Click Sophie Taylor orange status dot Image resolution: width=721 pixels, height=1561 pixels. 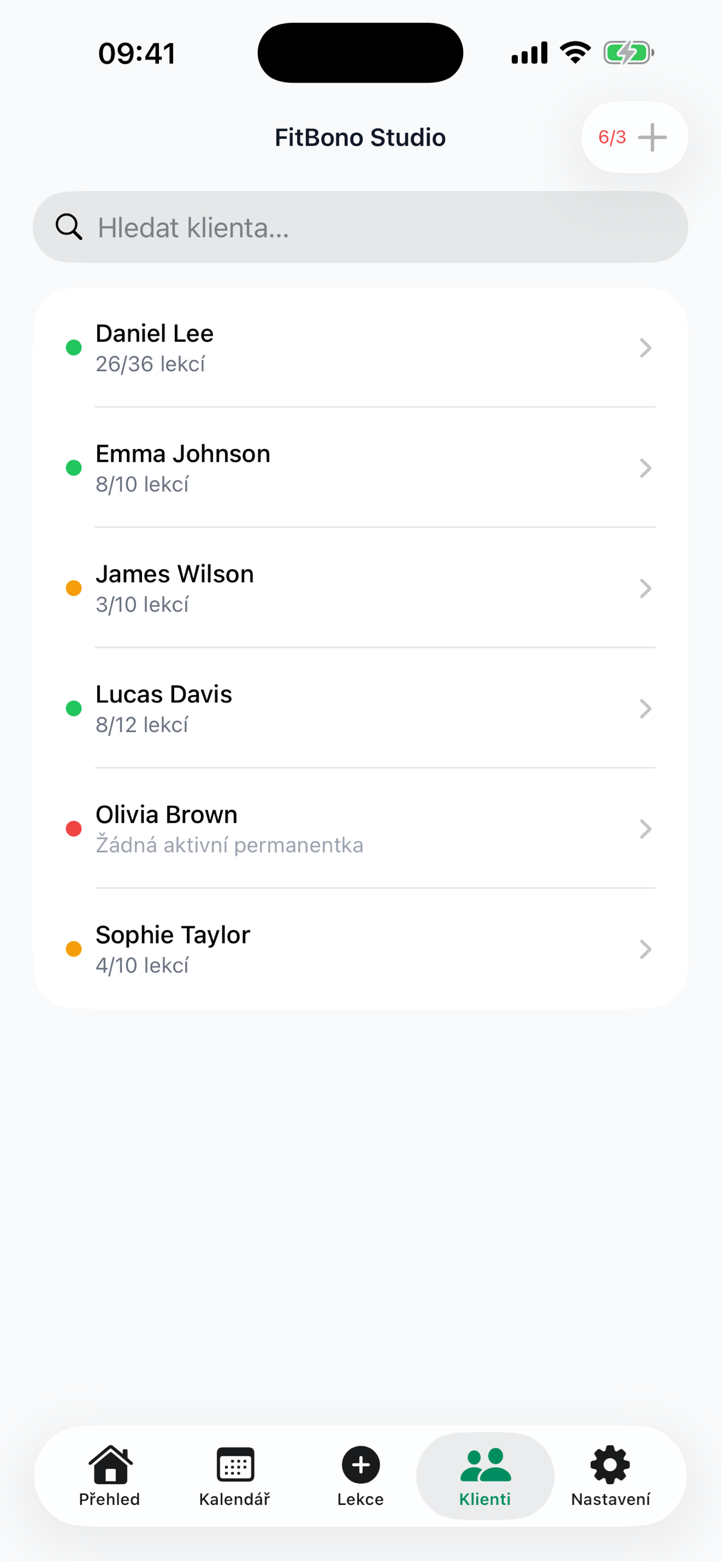[74, 949]
